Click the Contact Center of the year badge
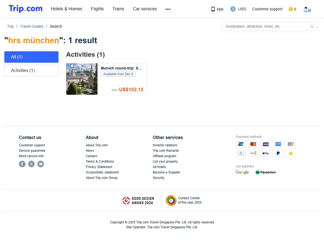The width and height of the screenshot is (324, 250). [184, 201]
